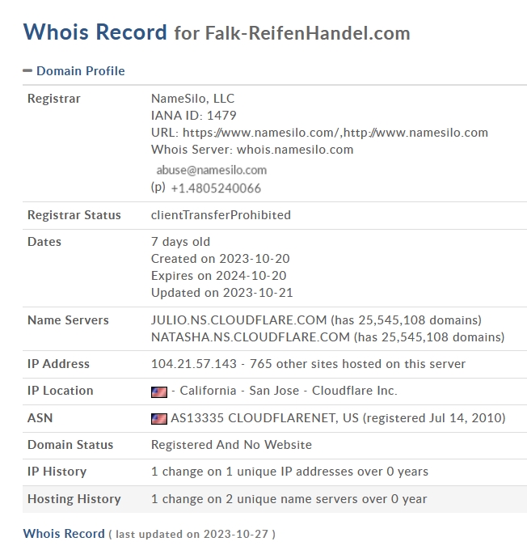This screenshot has height=546, width=527.
Task: Click the AS13335 CLOUDFLARENET ASN text
Action: click(x=265, y=418)
